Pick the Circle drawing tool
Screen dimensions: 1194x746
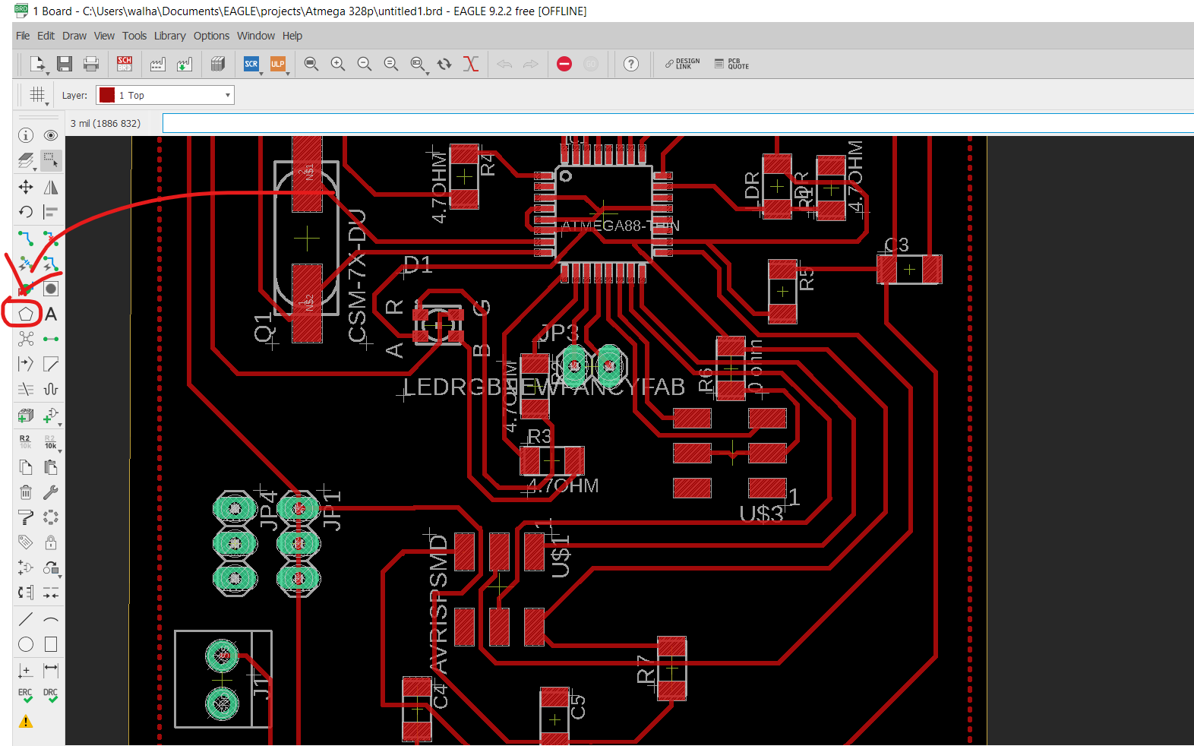tap(26, 644)
